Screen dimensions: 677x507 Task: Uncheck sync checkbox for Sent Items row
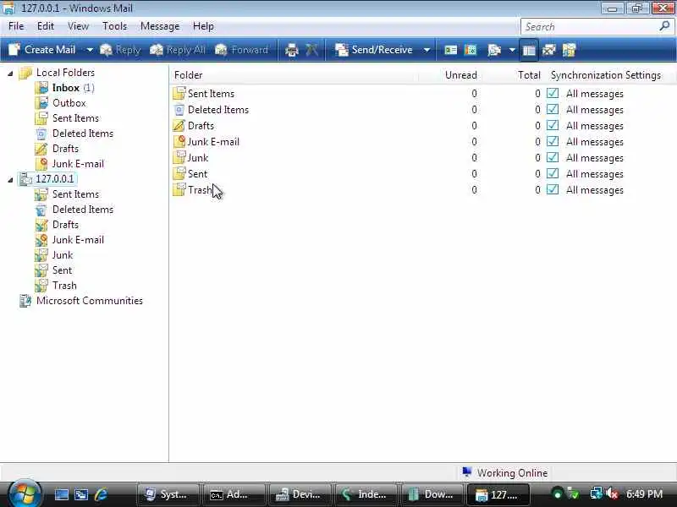tap(553, 93)
